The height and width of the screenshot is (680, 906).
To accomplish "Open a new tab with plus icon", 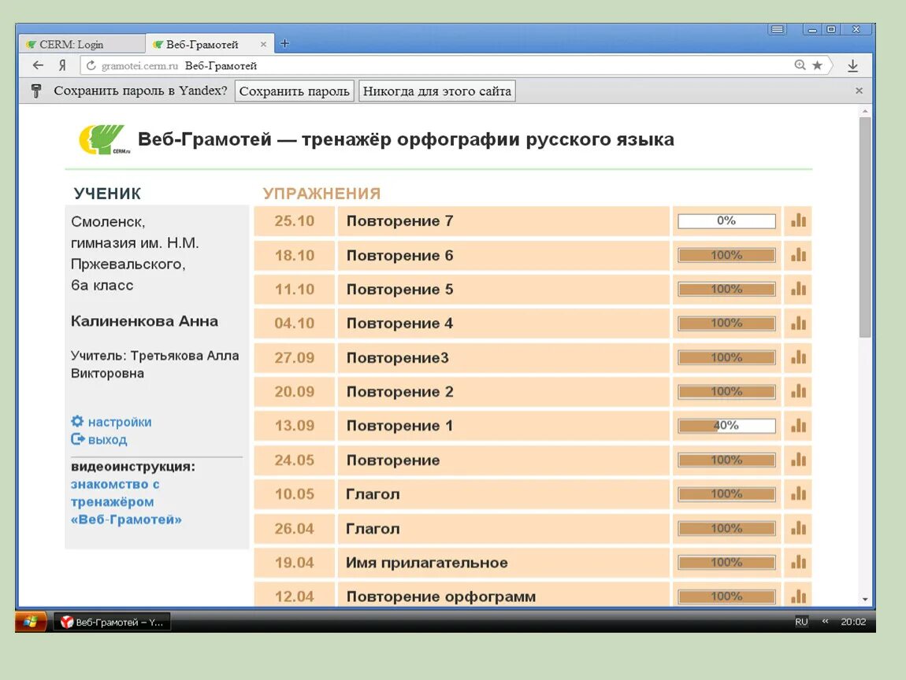I will pyautogui.click(x=284, y=43).
